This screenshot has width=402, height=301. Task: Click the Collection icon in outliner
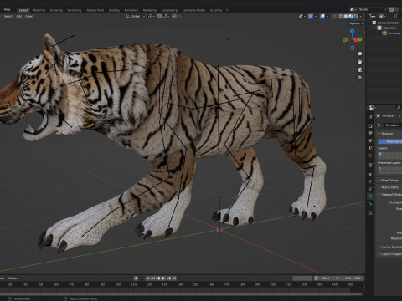point(379,28)
